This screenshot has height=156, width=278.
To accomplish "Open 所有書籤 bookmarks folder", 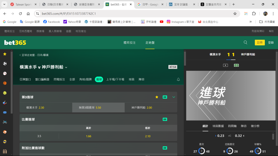I will (267, 22).
